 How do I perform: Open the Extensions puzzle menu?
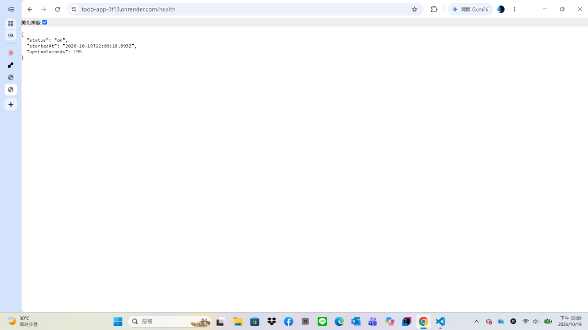click(434, 9)
